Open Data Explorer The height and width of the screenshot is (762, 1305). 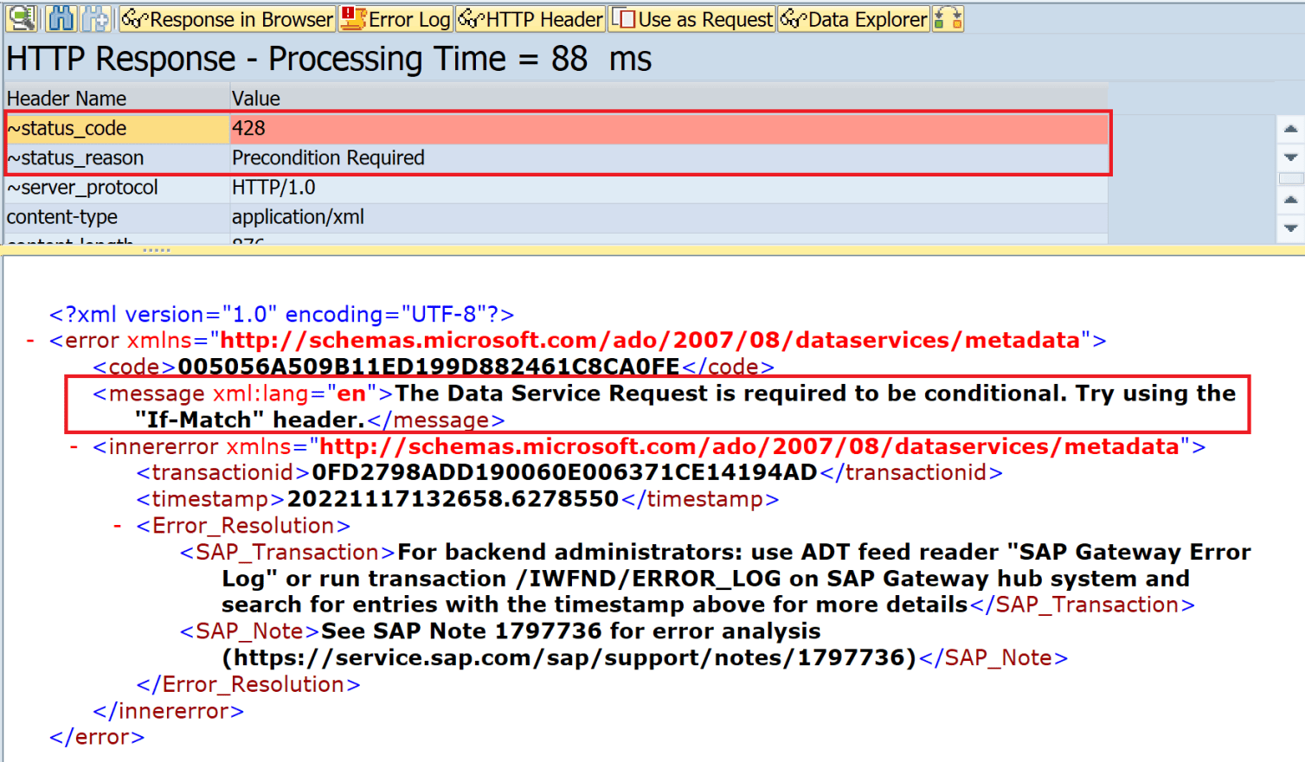[x=854, y=19]
